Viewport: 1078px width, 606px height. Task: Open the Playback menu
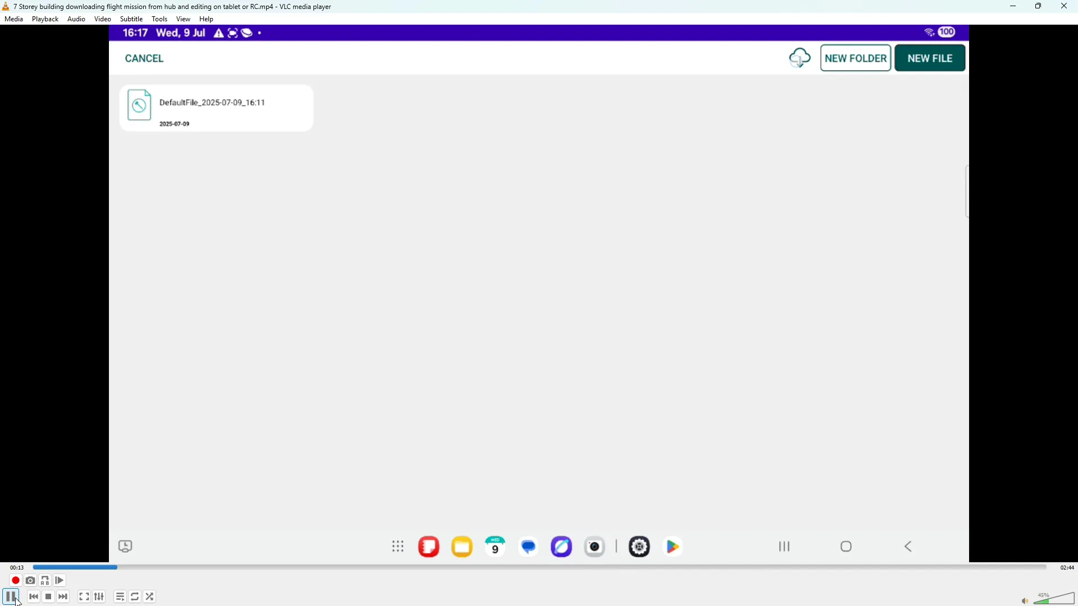45,19
